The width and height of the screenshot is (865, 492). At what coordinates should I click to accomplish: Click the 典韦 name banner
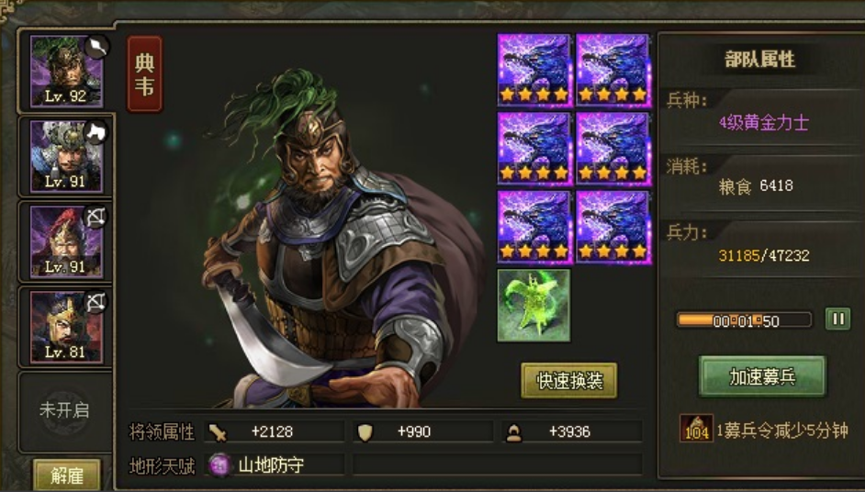(144, 74)
